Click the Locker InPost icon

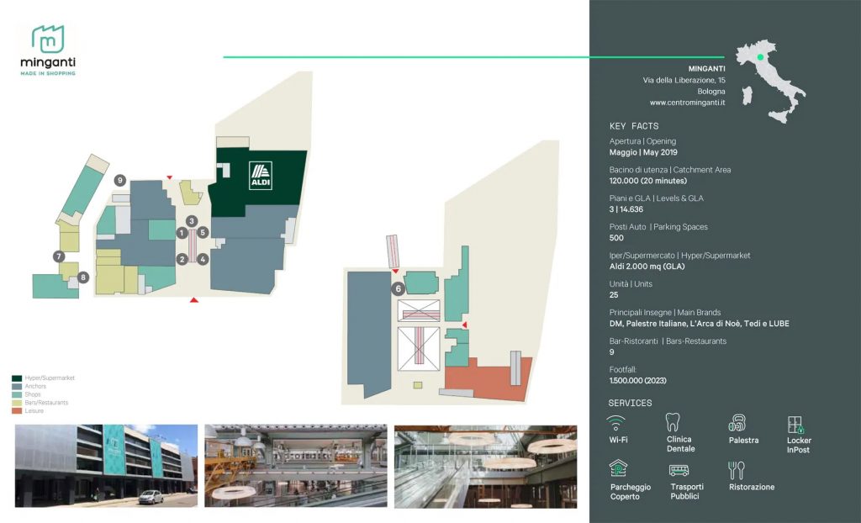point(795,424)
